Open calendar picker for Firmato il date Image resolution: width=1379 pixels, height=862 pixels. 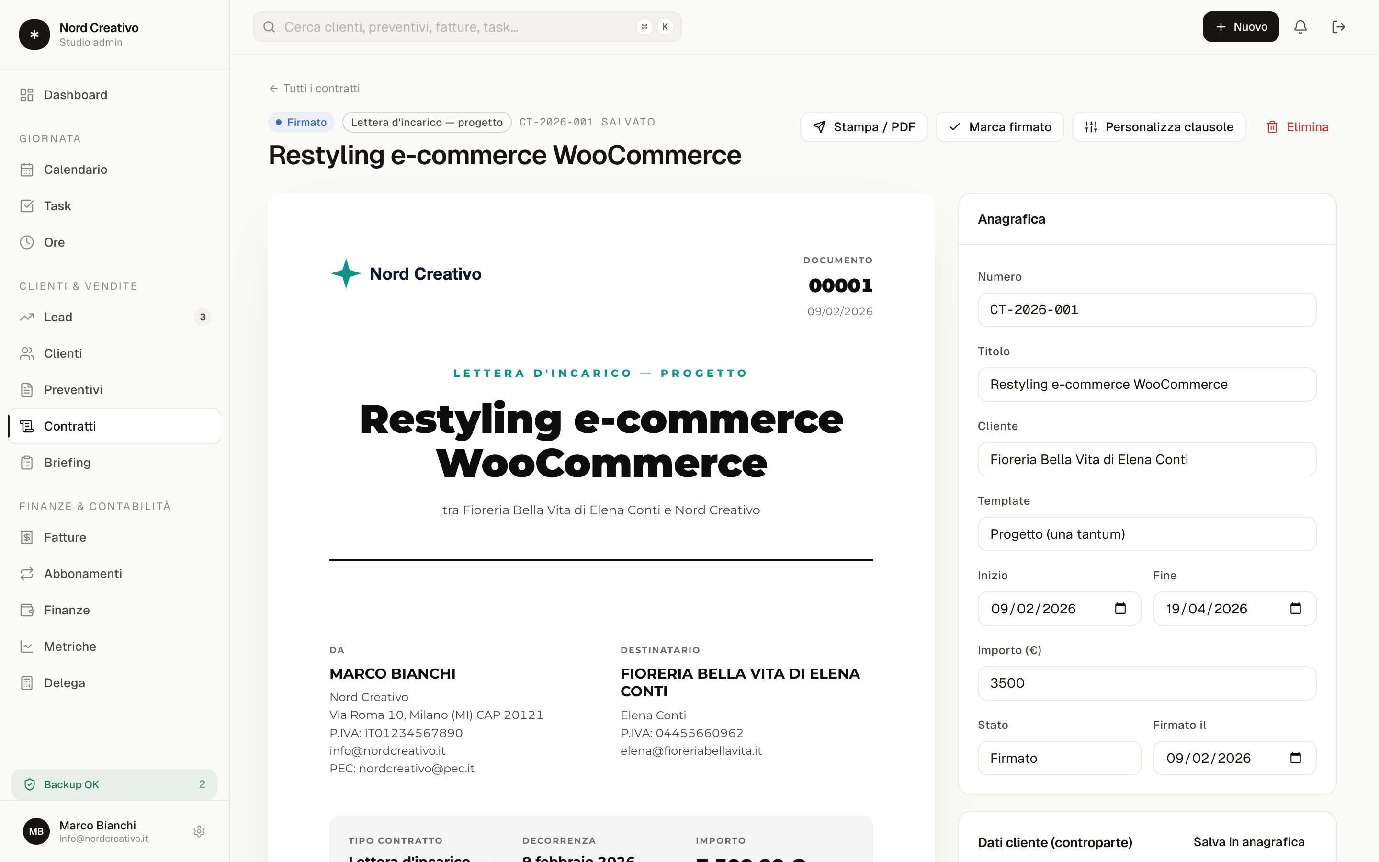[x=1295, y=758]
